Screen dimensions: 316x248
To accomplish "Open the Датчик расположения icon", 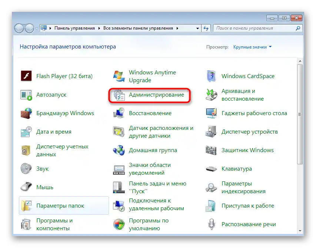I will tap(119, 132).
